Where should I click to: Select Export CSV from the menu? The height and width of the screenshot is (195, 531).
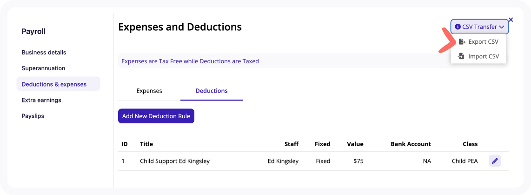[x=478, y=42]
